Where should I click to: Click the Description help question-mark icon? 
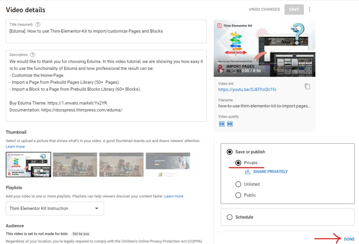pos(33,54)
